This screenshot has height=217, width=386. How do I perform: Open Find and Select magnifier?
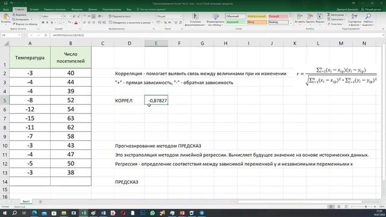[369, 16]
